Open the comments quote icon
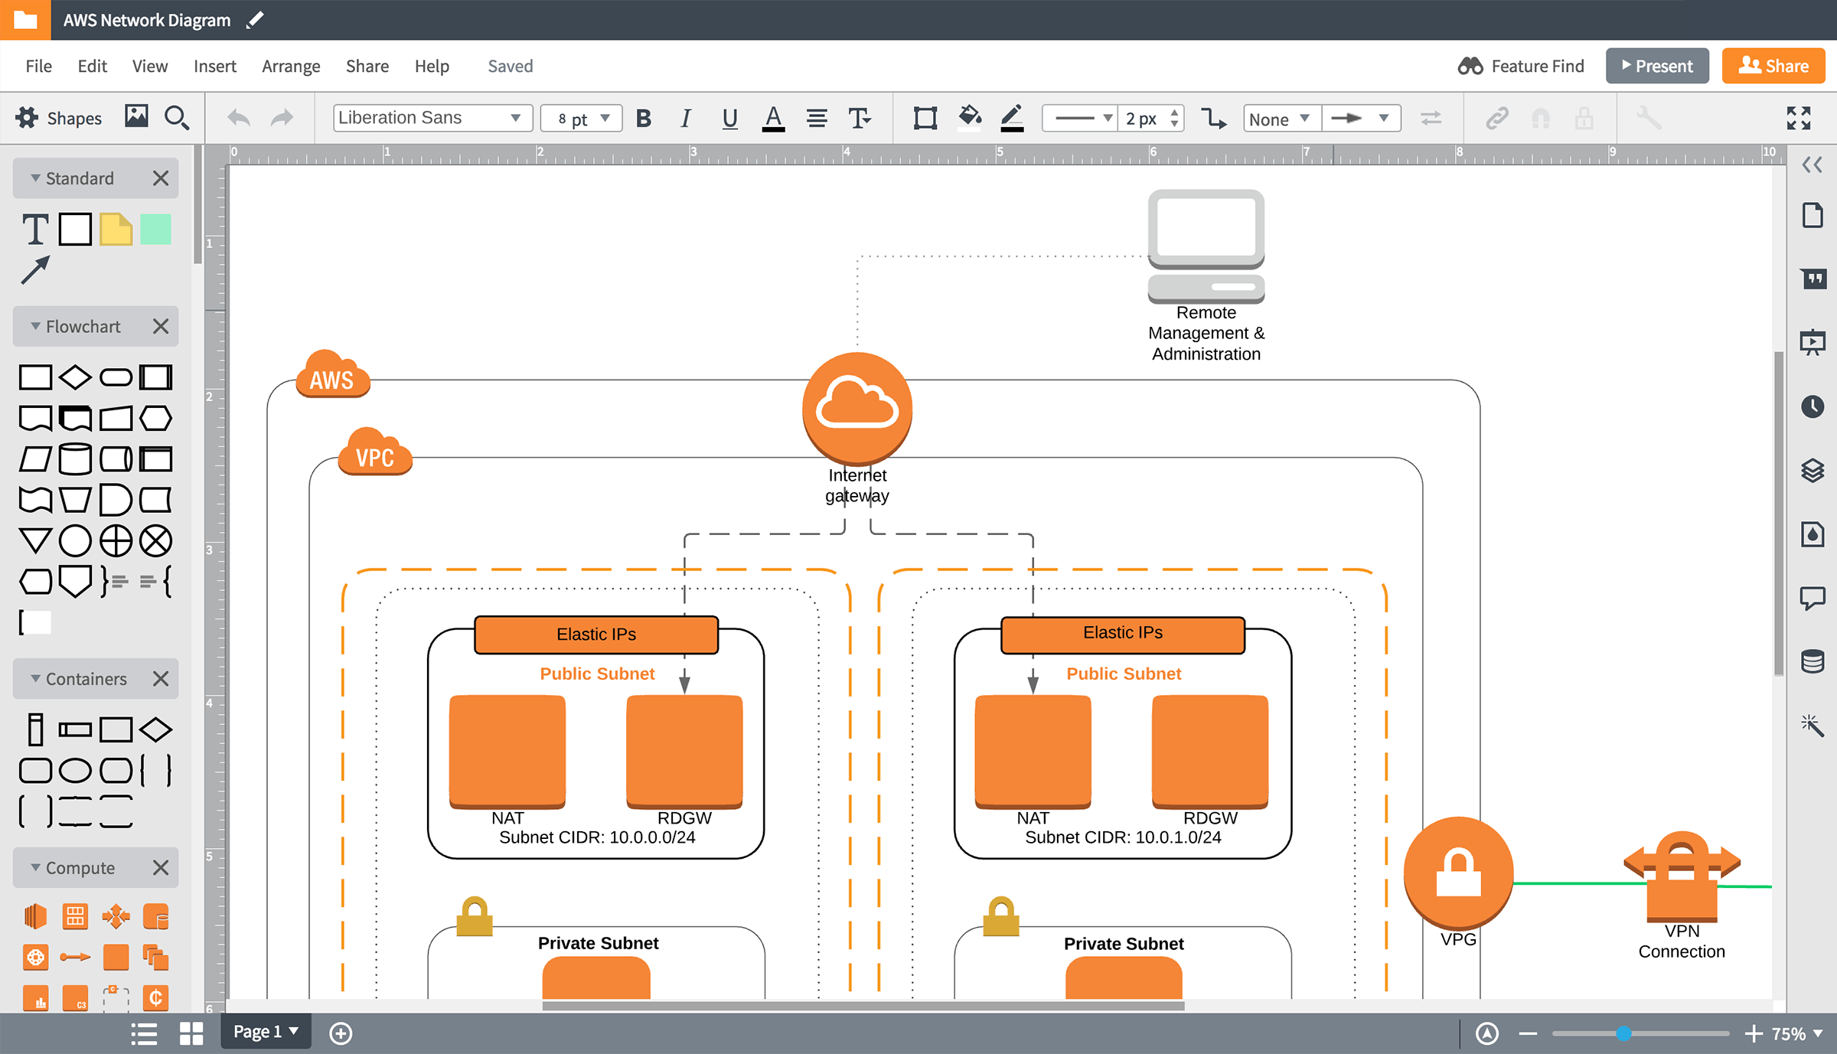The image size is (1837, 1054). pyautogui.click(x=1813, y=279)
